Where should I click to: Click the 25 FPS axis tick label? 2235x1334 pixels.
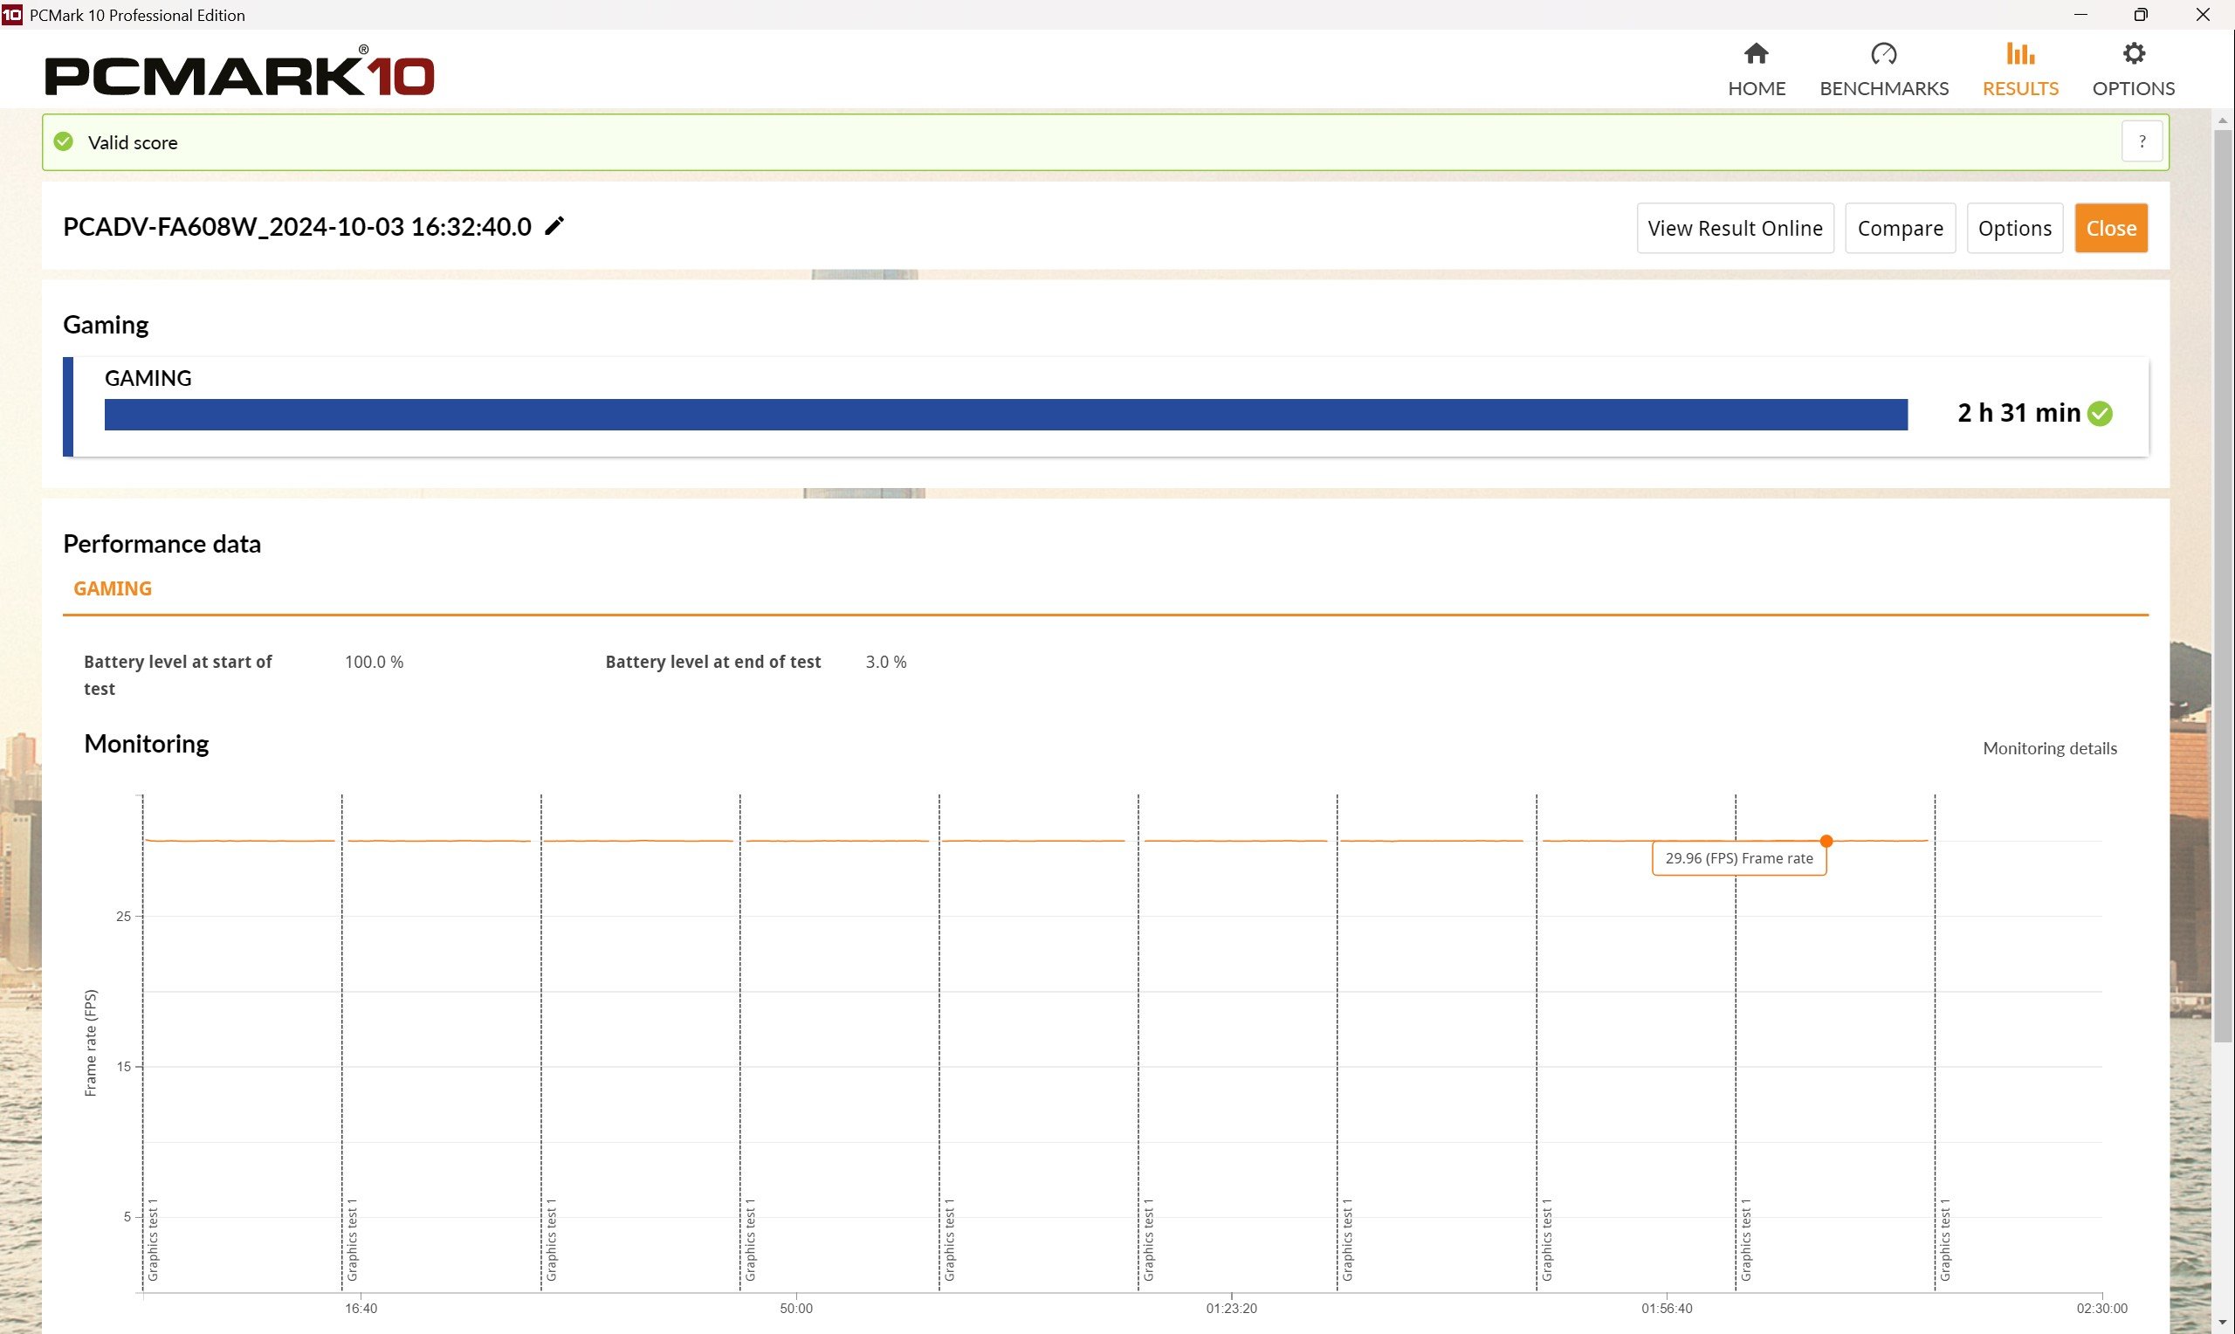pyautogui.click(x=123, y=916)
